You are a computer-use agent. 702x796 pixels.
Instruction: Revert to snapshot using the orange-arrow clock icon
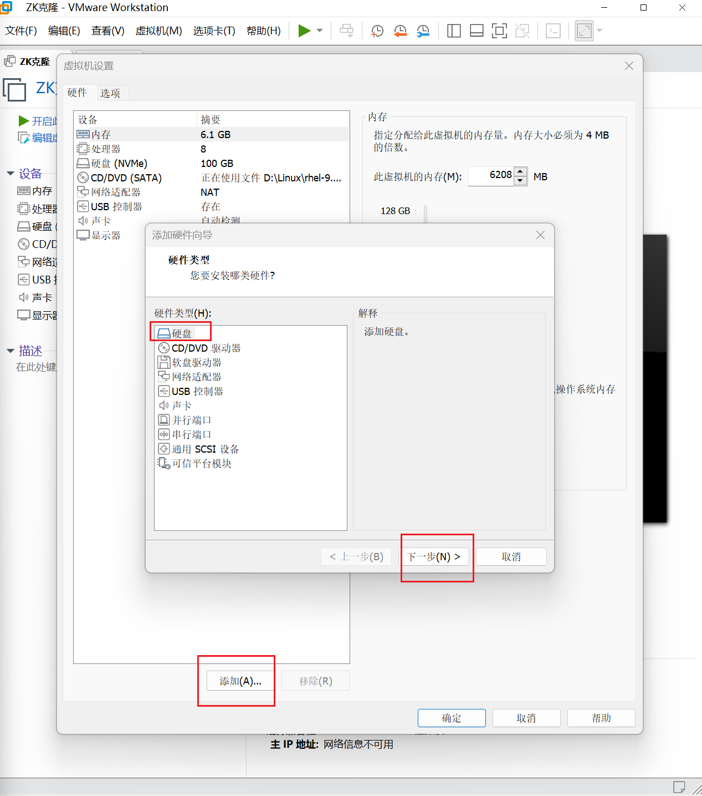400,31
